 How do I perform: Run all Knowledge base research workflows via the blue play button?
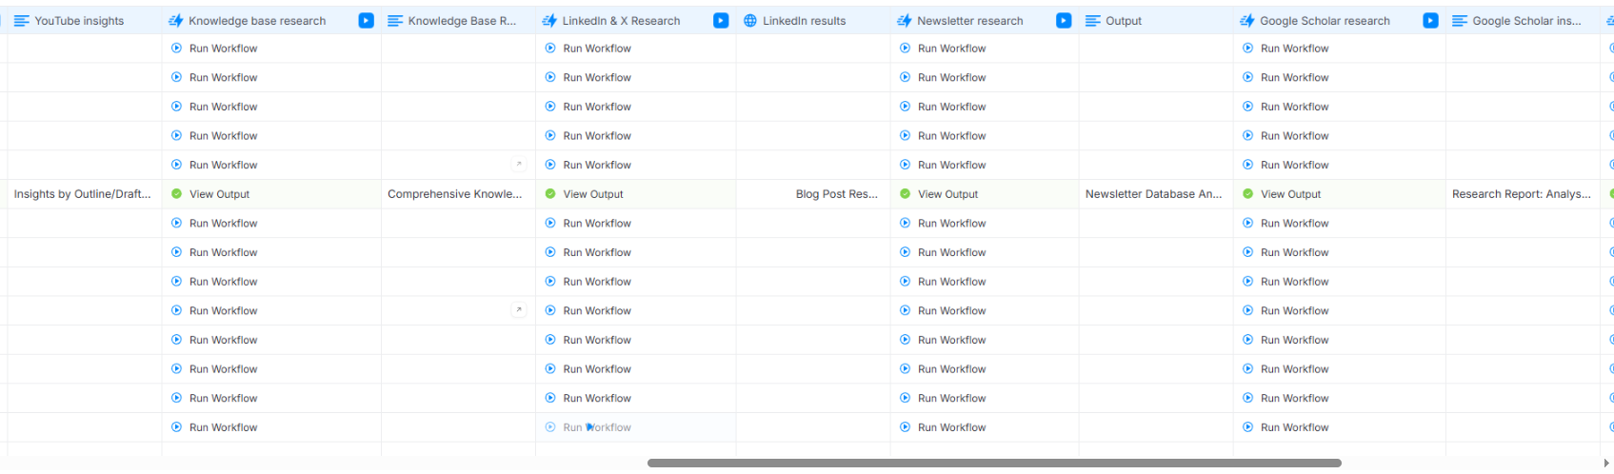click(x=366, y=21)
